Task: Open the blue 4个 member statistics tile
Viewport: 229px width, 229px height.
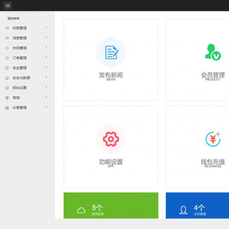Action: (x=197, y=205)
